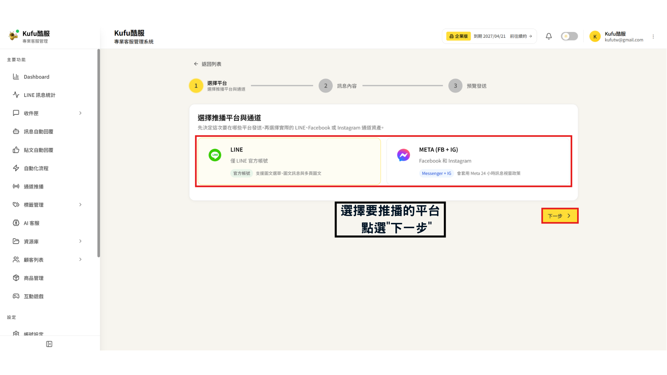Click the 資源庫 folder icon
The height and width of the screenshot is (375, 667).
point(16,241)
